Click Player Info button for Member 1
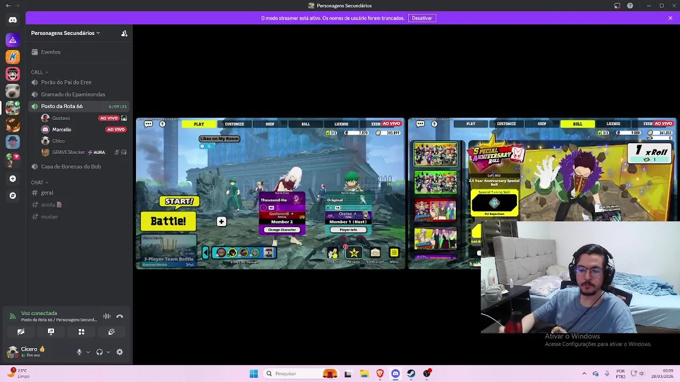Screen dimensions: 680x382 pos(348,230)
